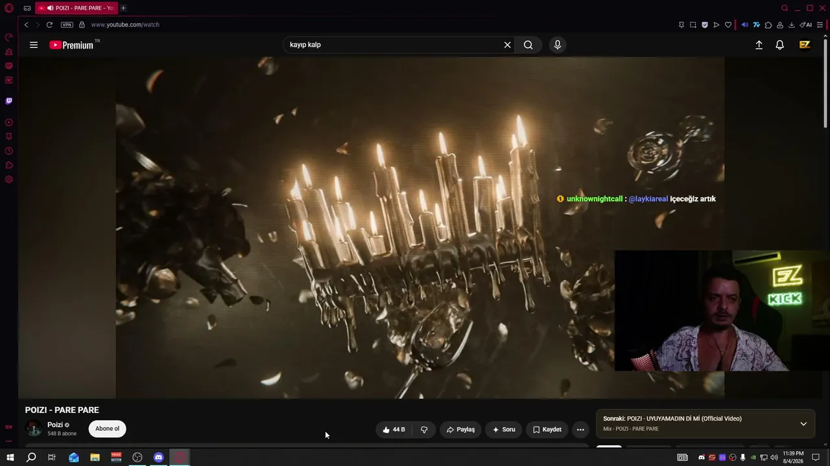This screenshot has width=830, height=466.
Task: Open Extensions cube icon in sidebar
Action: pos(9,165)
